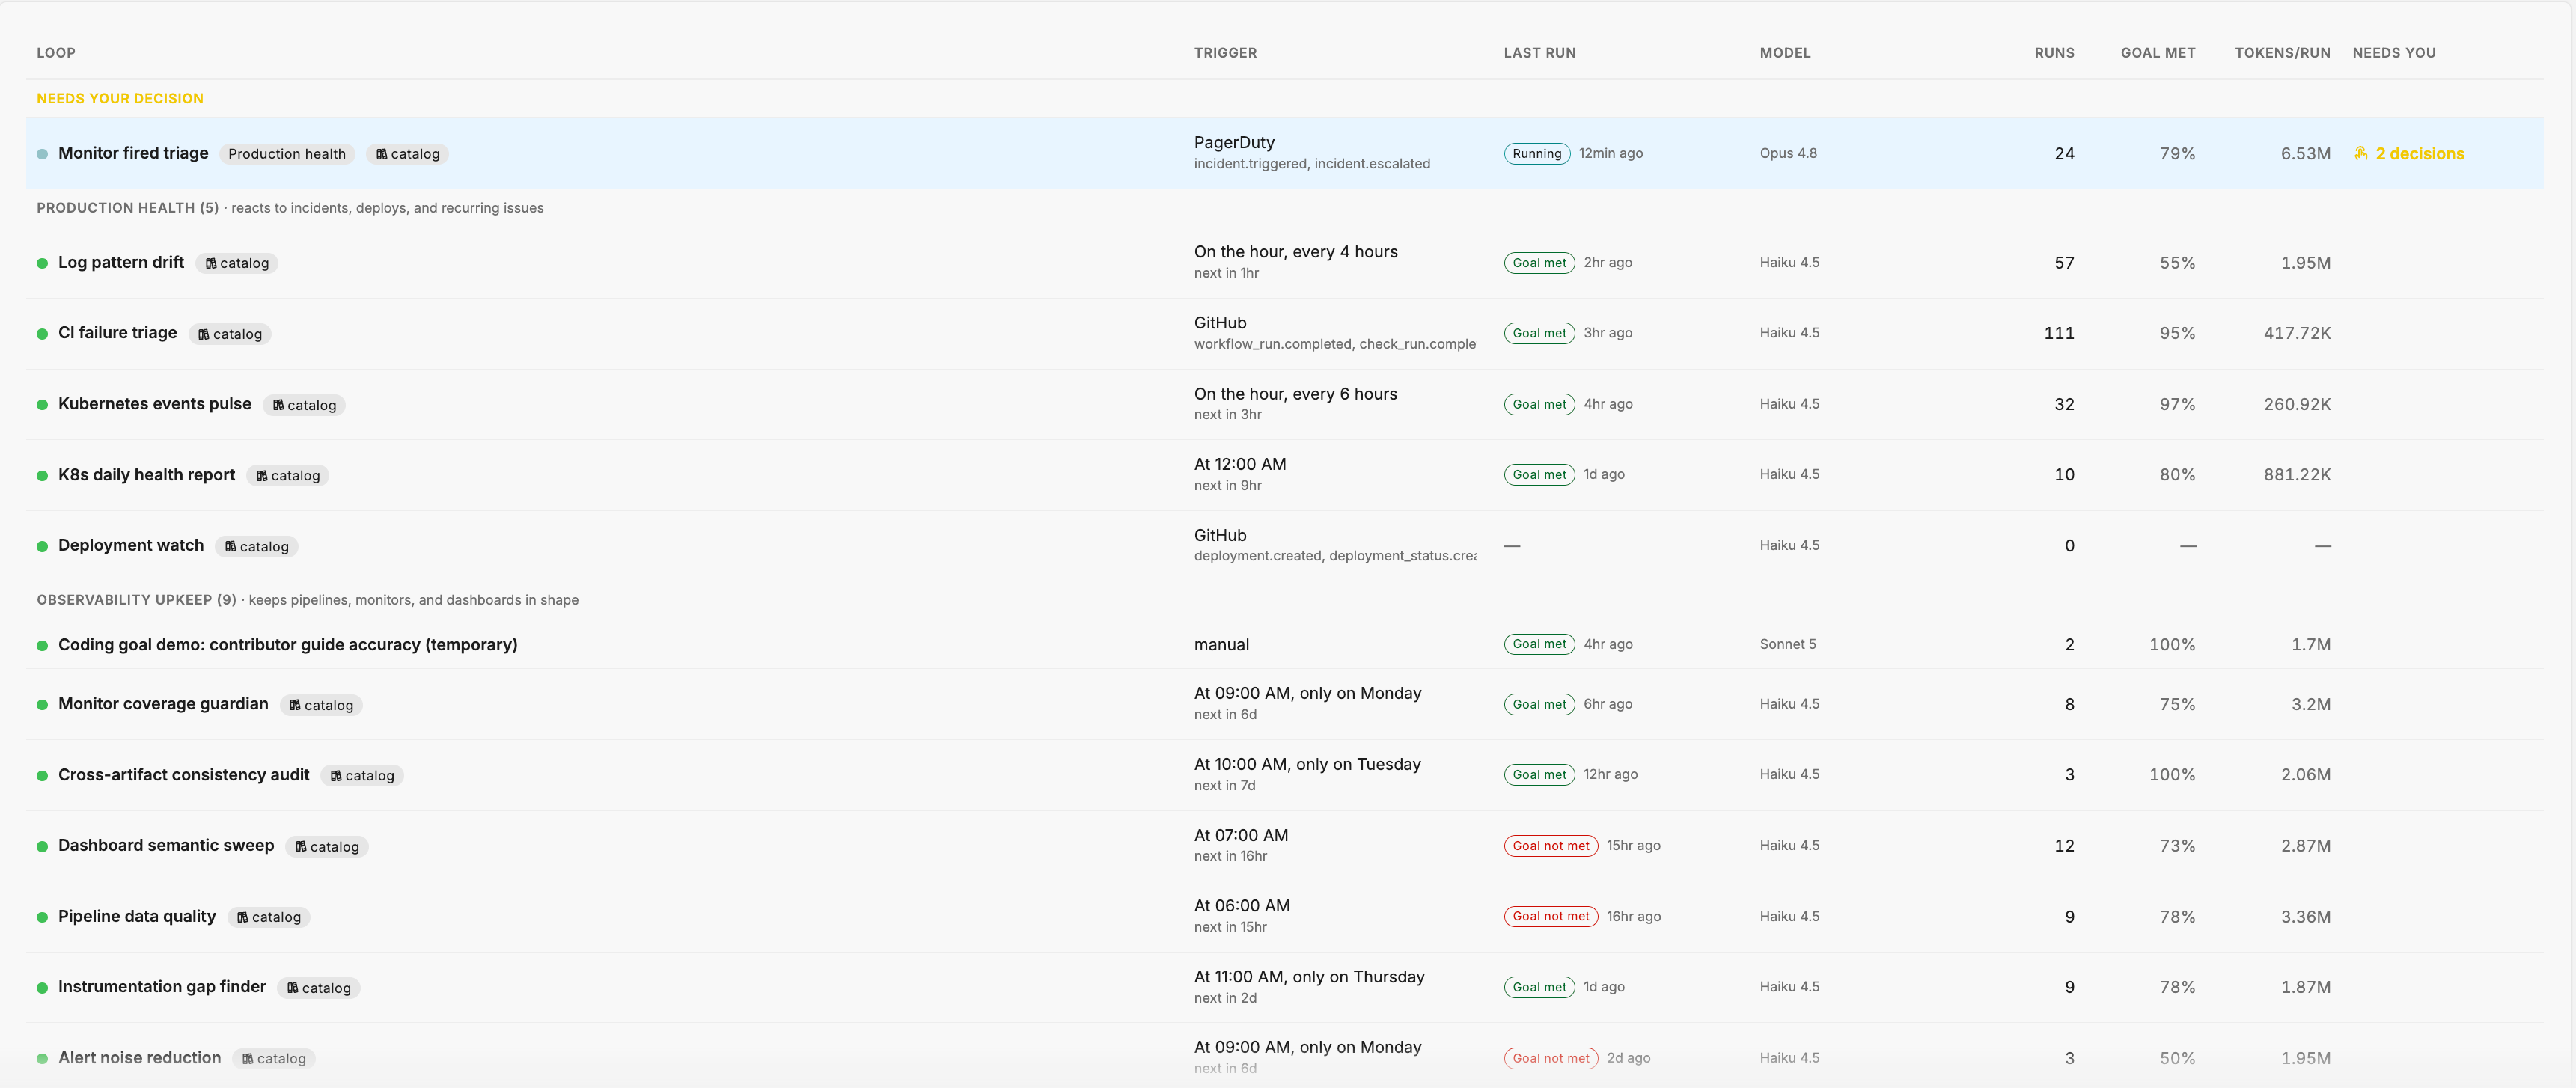Viewport: 2576px width, 1088px height.
Task: Sort by the TRIGGER column header
Action: coord(1225,53)
